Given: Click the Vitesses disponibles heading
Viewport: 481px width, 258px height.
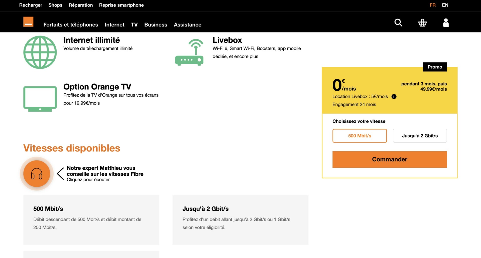Looking at the screenshot, I should tap(72, 148).
